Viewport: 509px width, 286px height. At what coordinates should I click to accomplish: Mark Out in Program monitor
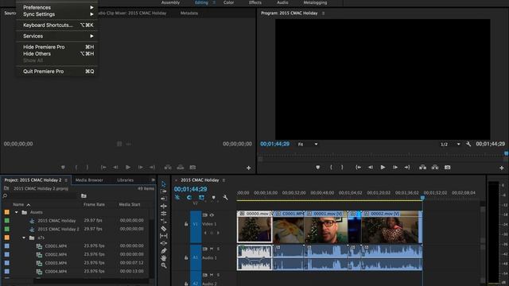pos(342,168)
